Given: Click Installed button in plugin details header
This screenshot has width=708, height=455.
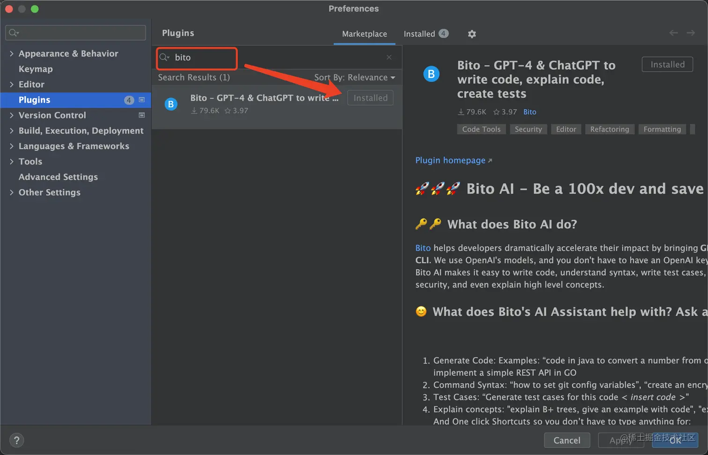Looking at the screenshot, I should coord(667,65).
